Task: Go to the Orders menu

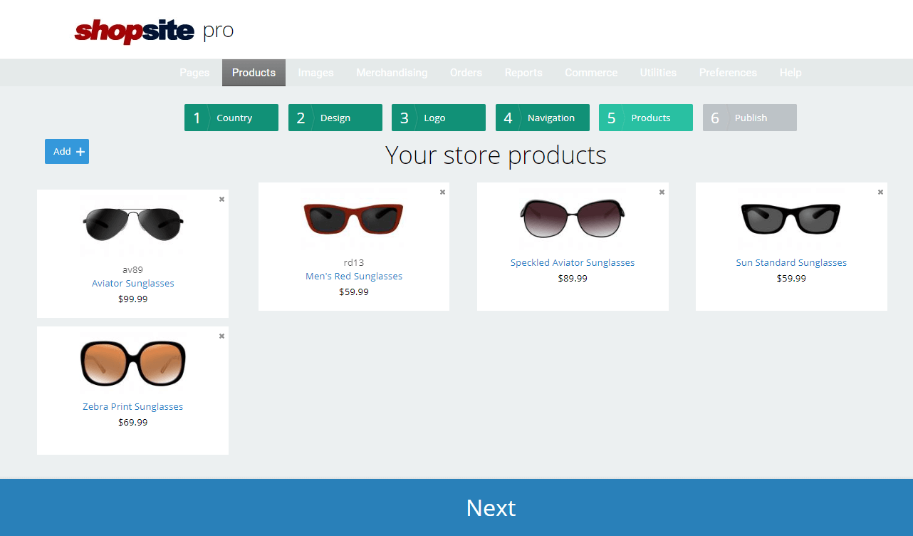Action: (466, 73)
